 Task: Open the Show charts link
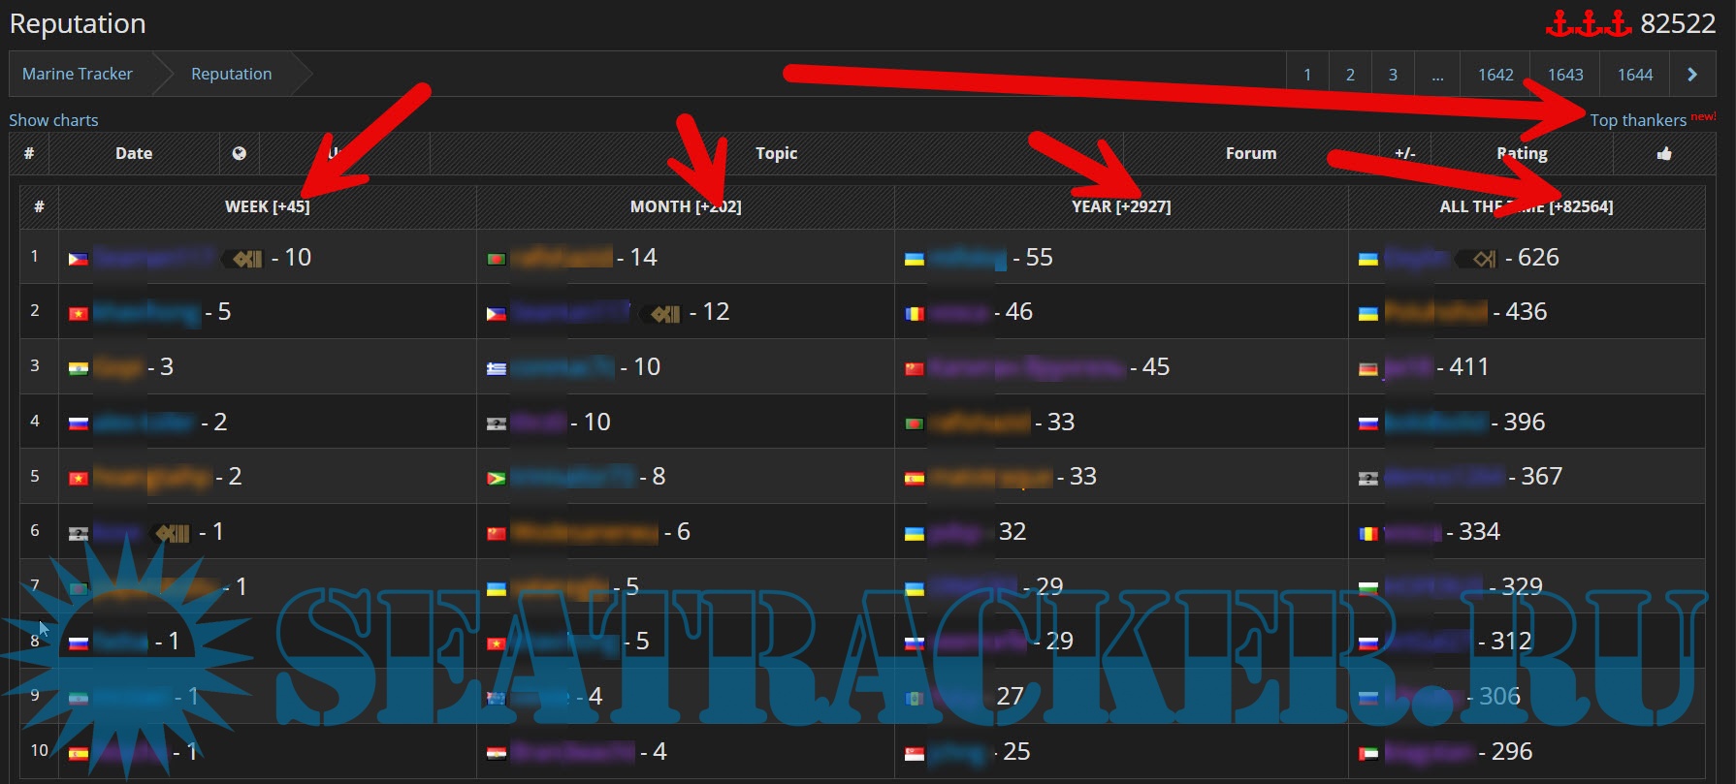pyautogui.click(x=53, y=120)
